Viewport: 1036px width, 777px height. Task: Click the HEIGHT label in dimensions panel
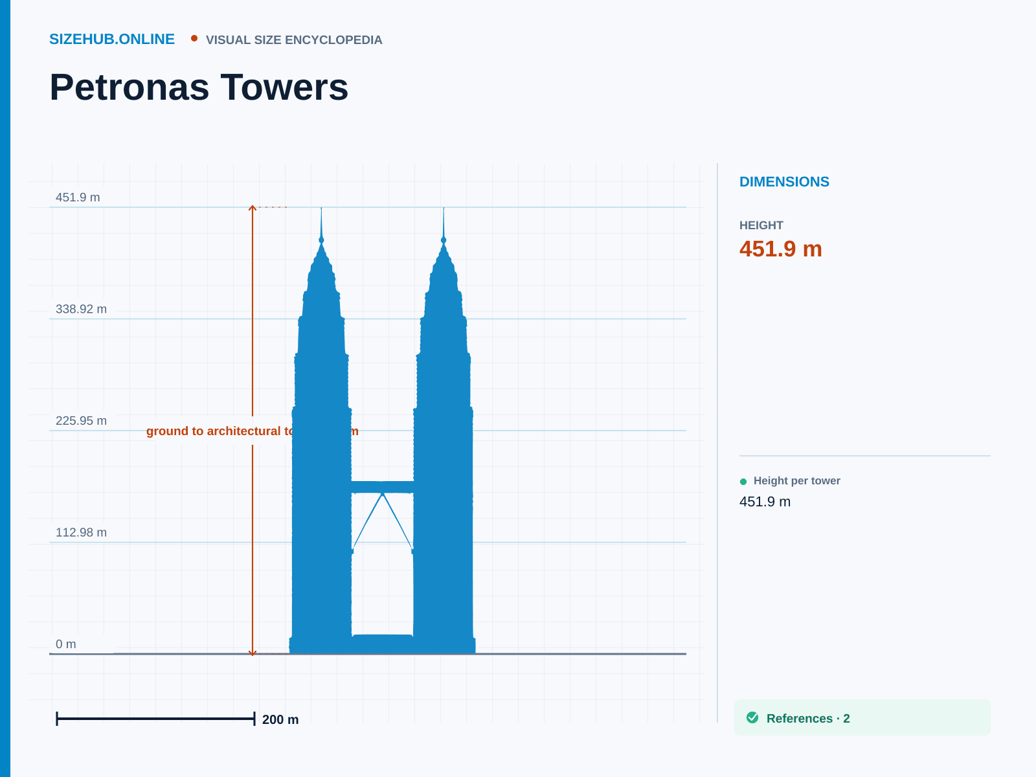click(761, 225)
